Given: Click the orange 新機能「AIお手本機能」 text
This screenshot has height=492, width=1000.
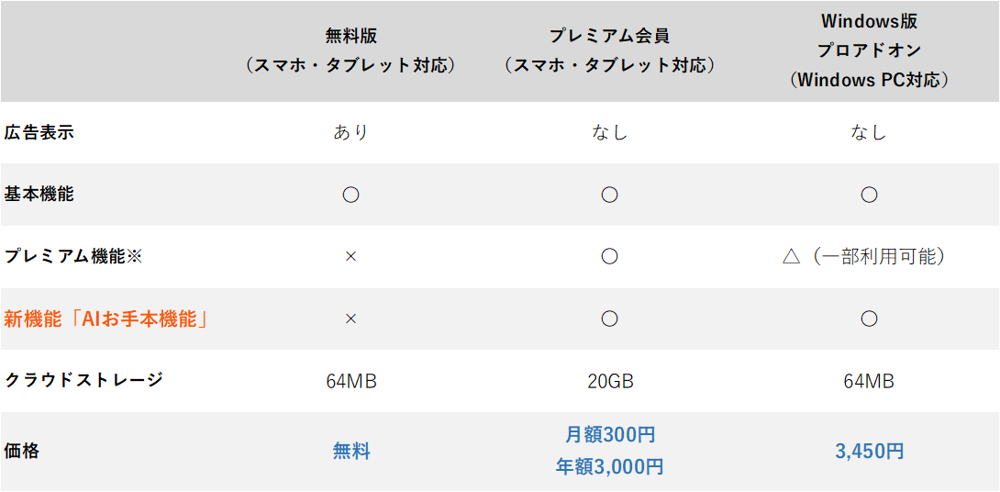Looking at the screenshot, I should click(106, 319).
